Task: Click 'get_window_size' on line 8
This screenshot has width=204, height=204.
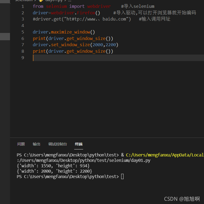Action: coord(86,51)
